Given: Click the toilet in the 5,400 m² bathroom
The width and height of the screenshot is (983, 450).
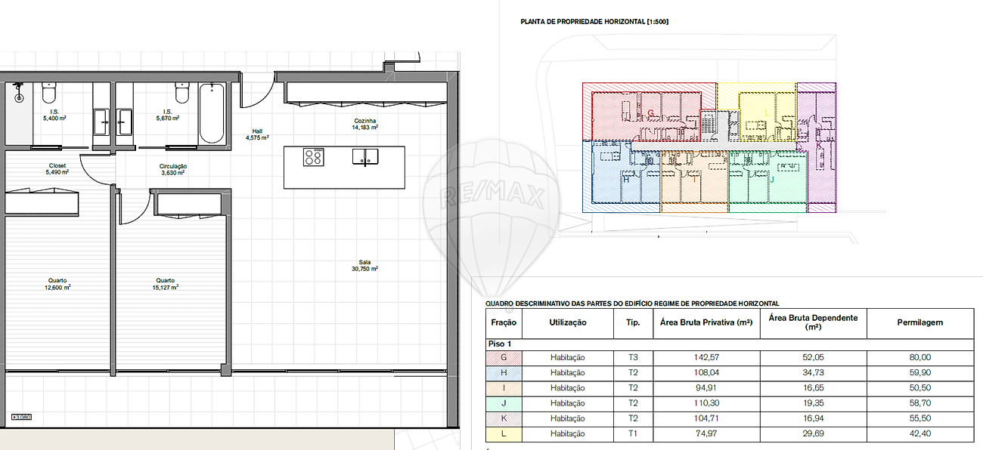Looking at the screenshot, I should point(49,93).
